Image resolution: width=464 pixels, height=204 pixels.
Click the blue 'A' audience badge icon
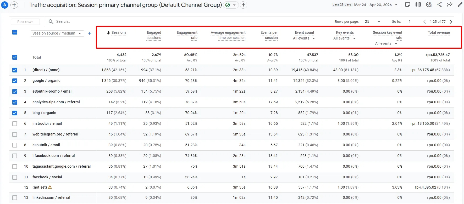point(5,5)
